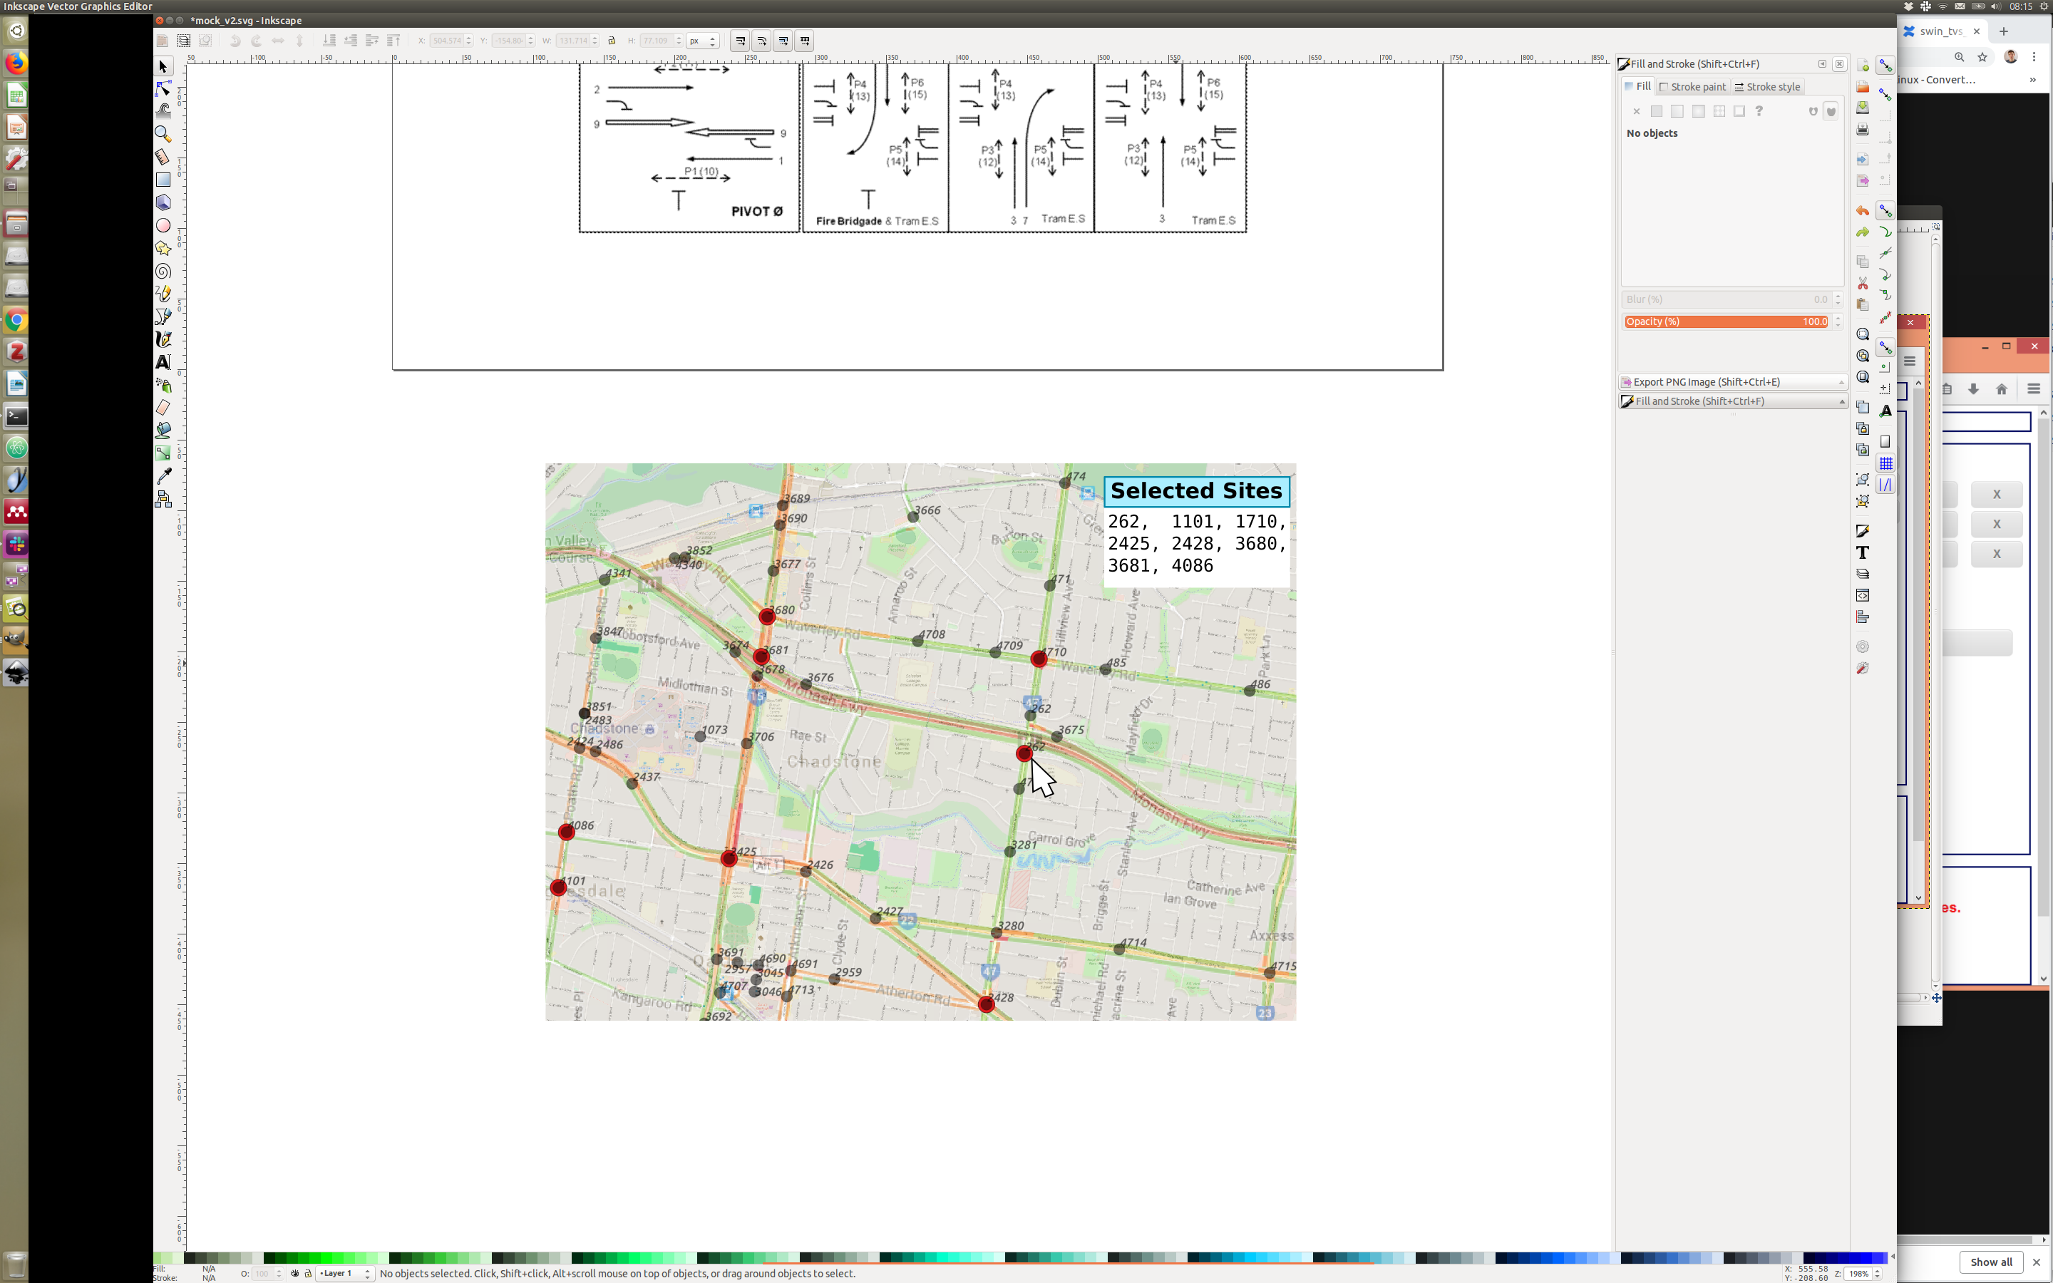The image size is (2053, 1283).
Task: Select the Star and polygon tool
Action: click(163, 248)
